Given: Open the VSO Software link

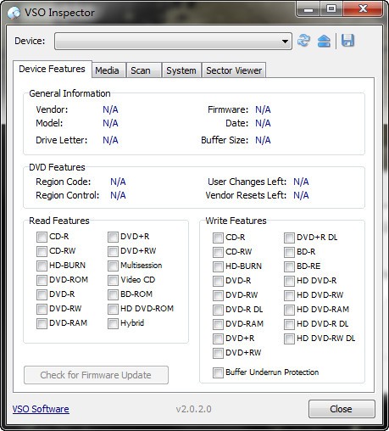Looking at the screenshot, I should pos(41,409).
